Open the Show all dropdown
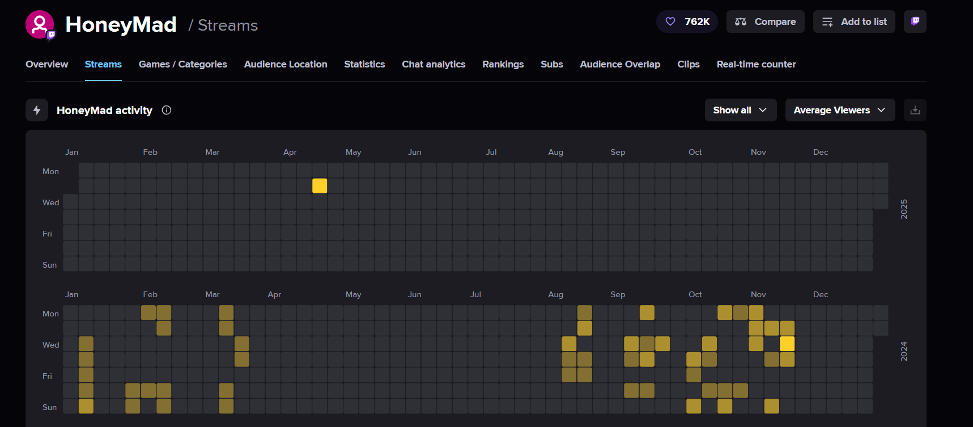 [740, 110]
